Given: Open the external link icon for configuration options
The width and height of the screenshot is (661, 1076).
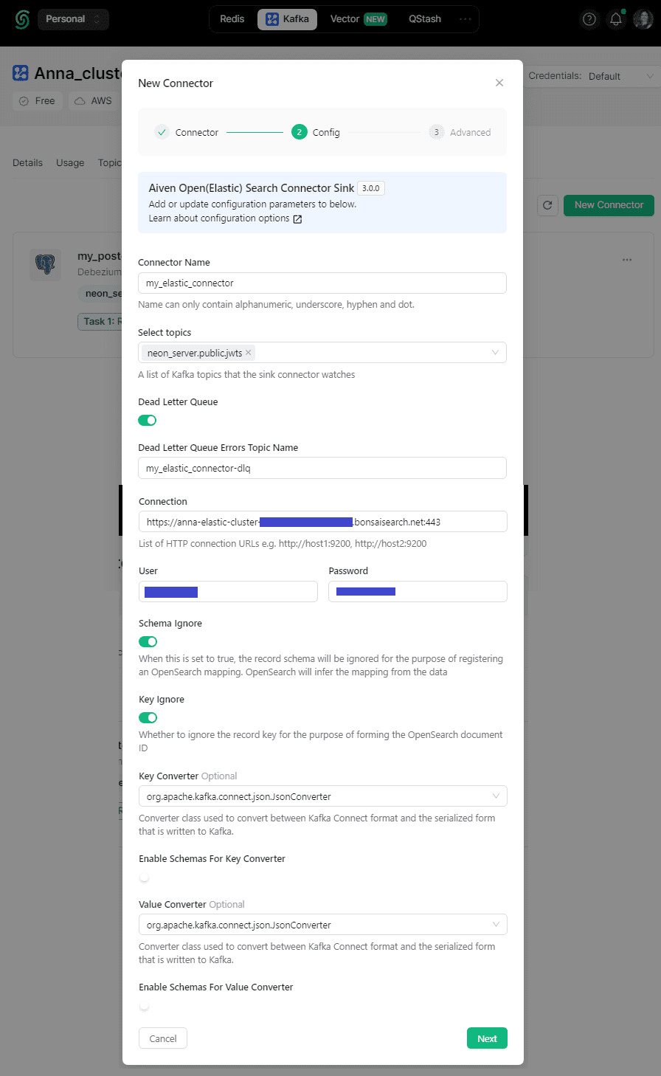Looking at the screenshot, I should click(297, 219).
